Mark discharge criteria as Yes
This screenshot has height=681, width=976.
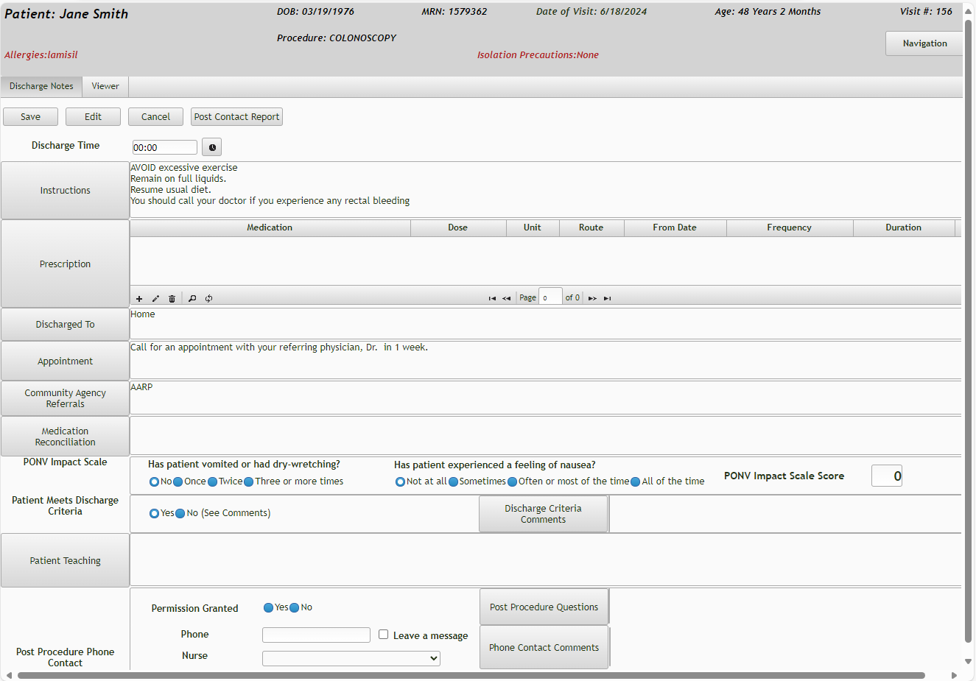tap(155, 514)
